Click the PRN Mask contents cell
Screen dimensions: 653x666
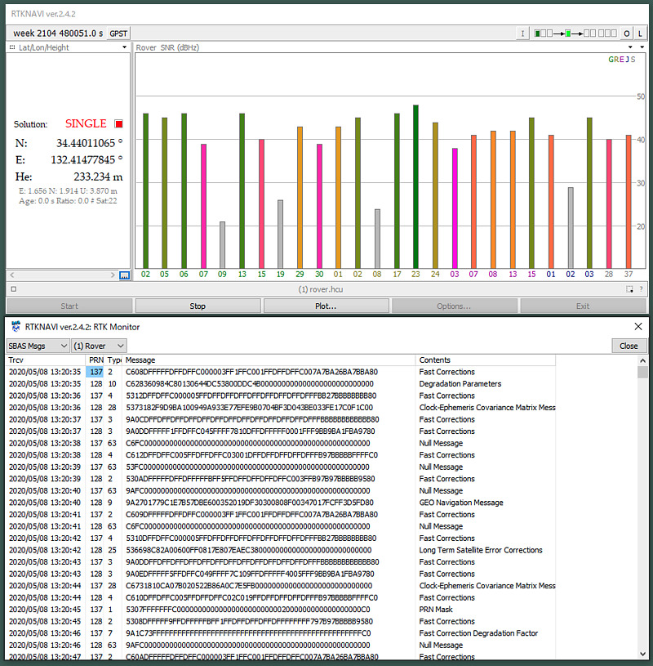[x=436, y=610]
